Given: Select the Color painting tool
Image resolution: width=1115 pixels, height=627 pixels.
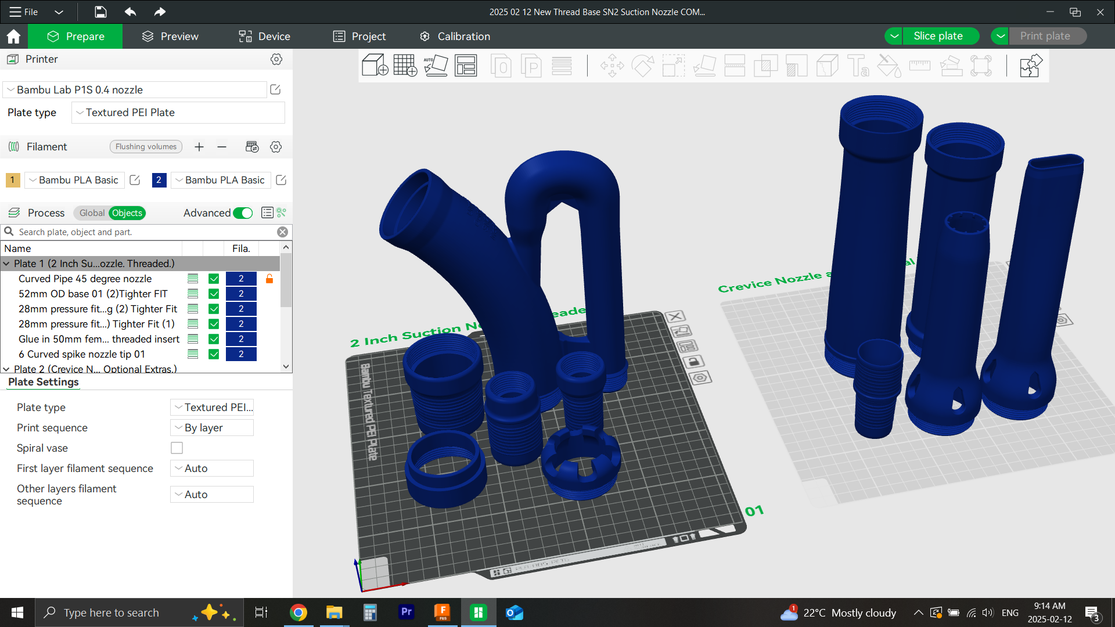Looking at the screenshot, I should pos(889,66).
